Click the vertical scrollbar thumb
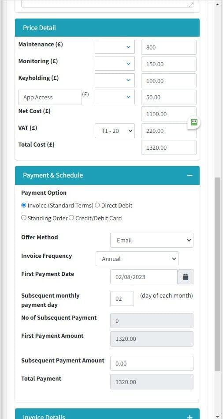The width and height of the screenshot is (223, 419). (x=217, y=274)
